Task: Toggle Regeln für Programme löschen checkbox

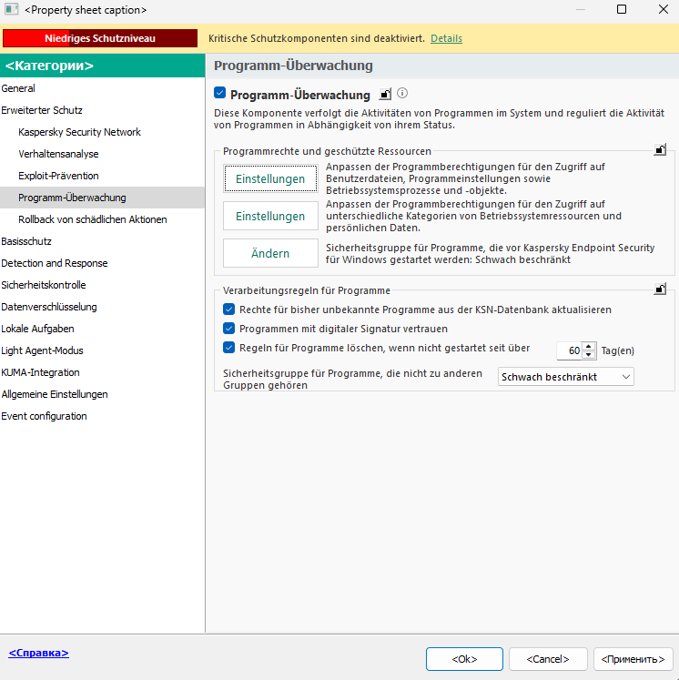Action: pos(229,348)
